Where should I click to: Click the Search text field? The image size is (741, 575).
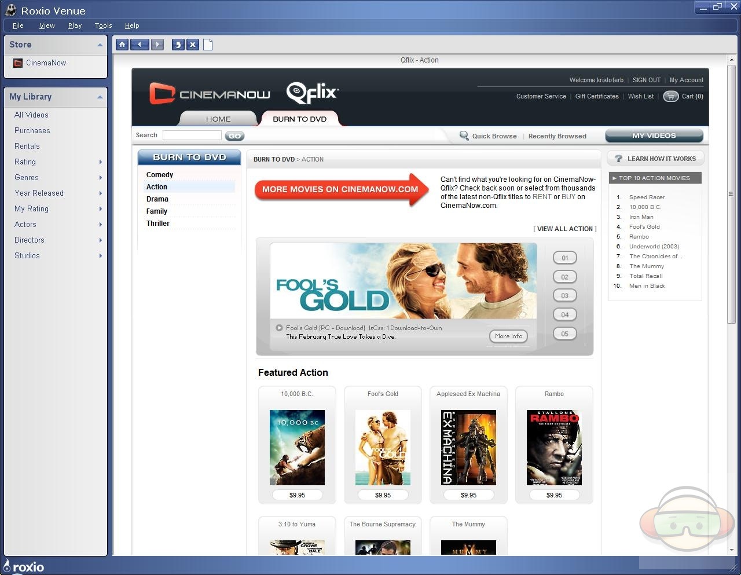(192, 135)
